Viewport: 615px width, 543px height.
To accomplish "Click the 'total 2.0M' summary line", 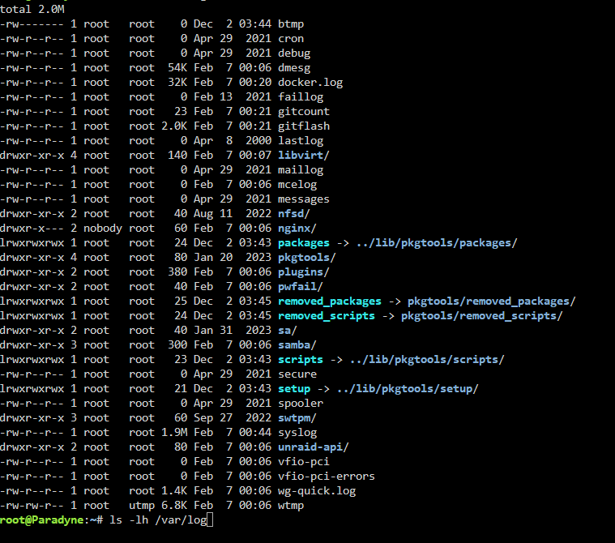I will point(32,9).
